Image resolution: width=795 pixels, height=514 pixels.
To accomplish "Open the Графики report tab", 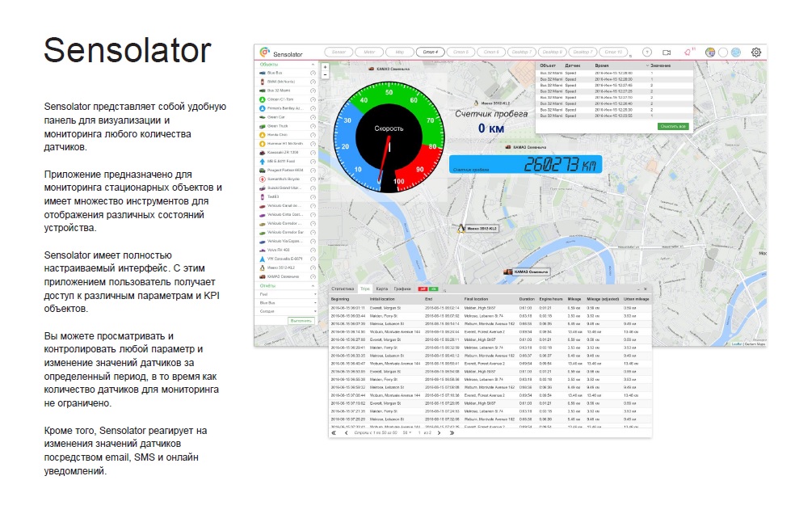I will point(402,289).
